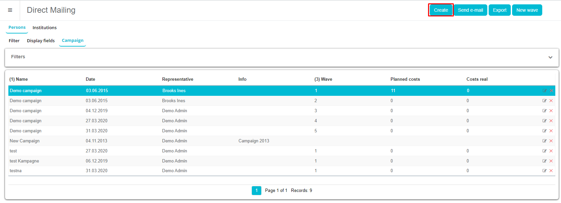
Task: Delete the testna campaign row
Action: pyautogui.click(x=551, y=171)
